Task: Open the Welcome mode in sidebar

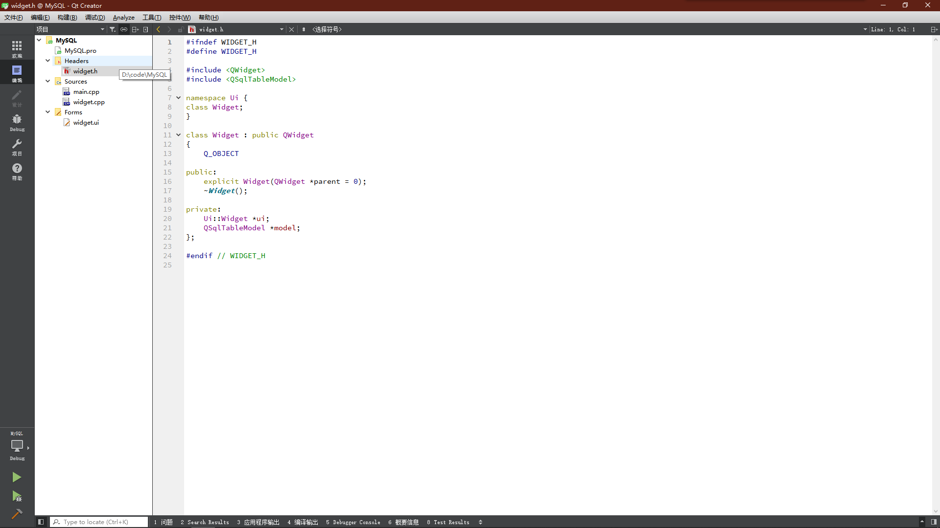Action: [x=17, y=48]
